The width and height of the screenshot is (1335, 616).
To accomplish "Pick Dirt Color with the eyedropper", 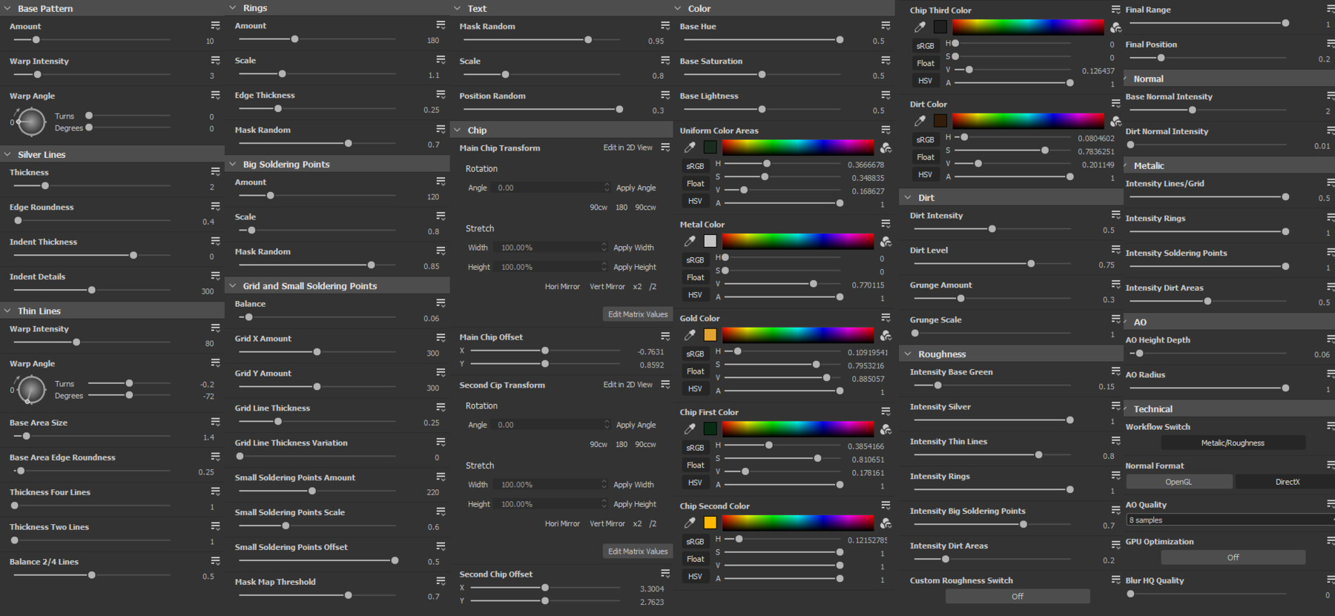I will [920, 121].
